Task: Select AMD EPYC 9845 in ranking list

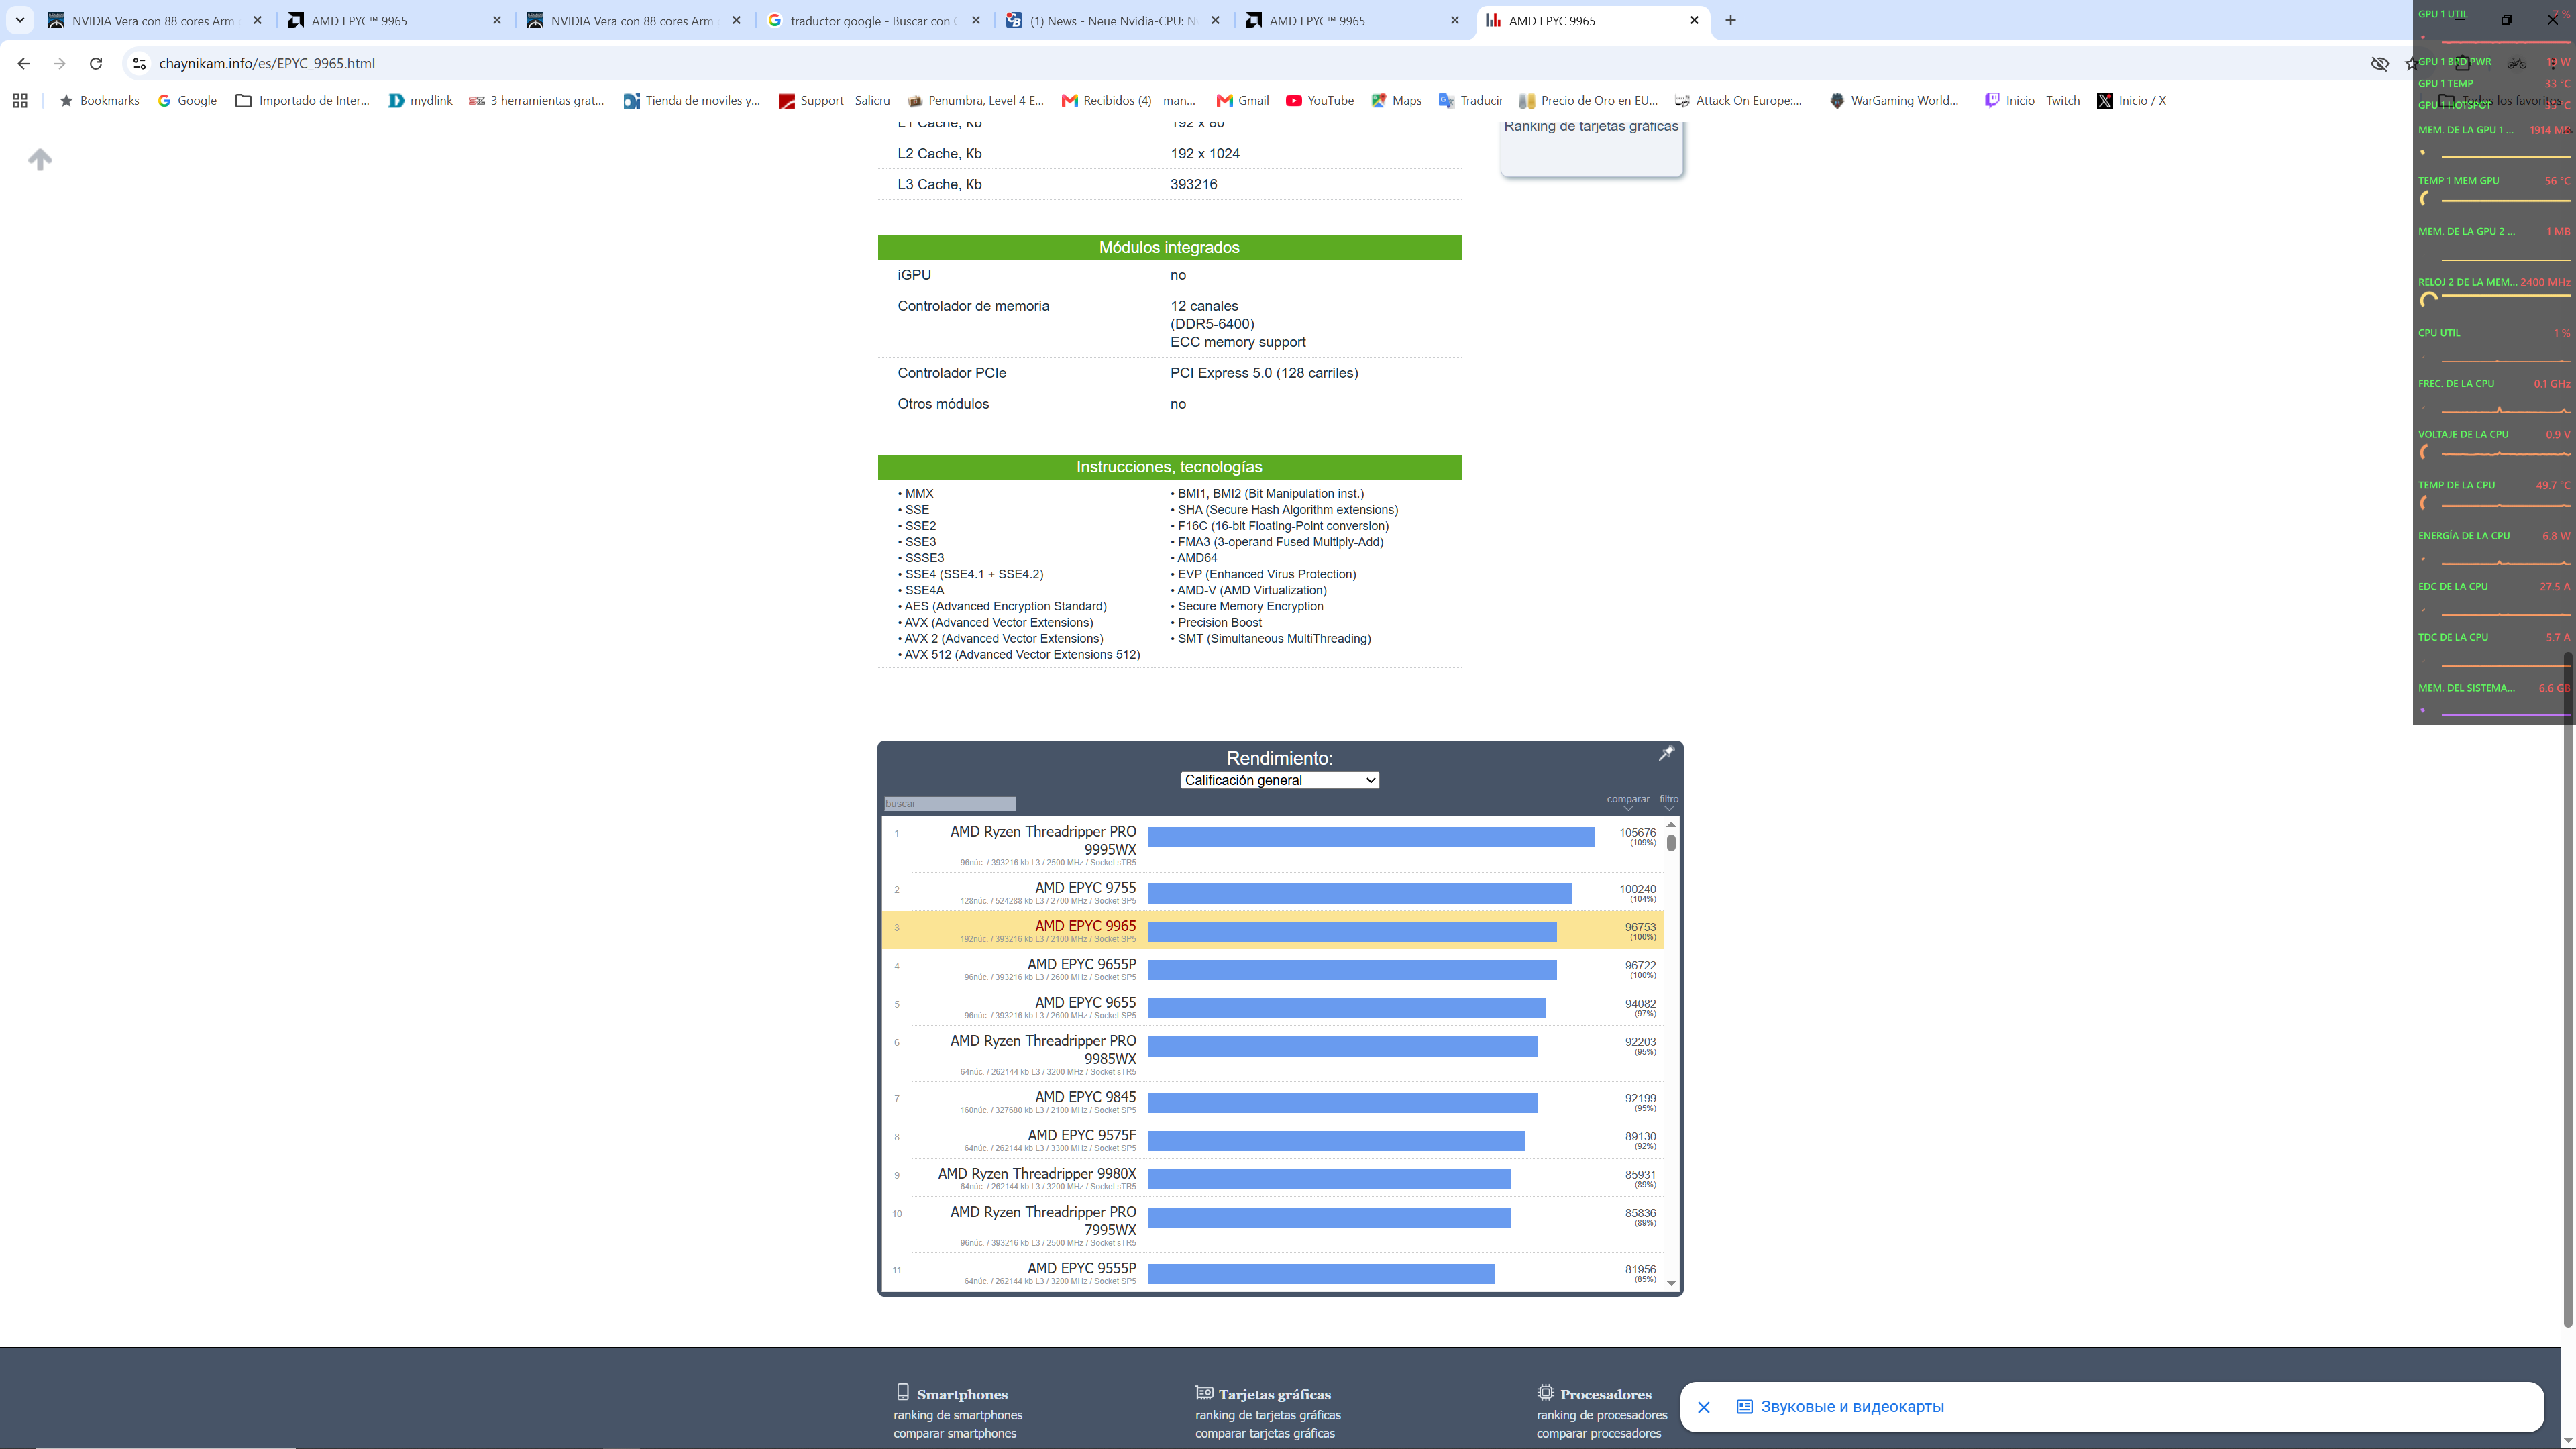Action: pos(1085,1097)
